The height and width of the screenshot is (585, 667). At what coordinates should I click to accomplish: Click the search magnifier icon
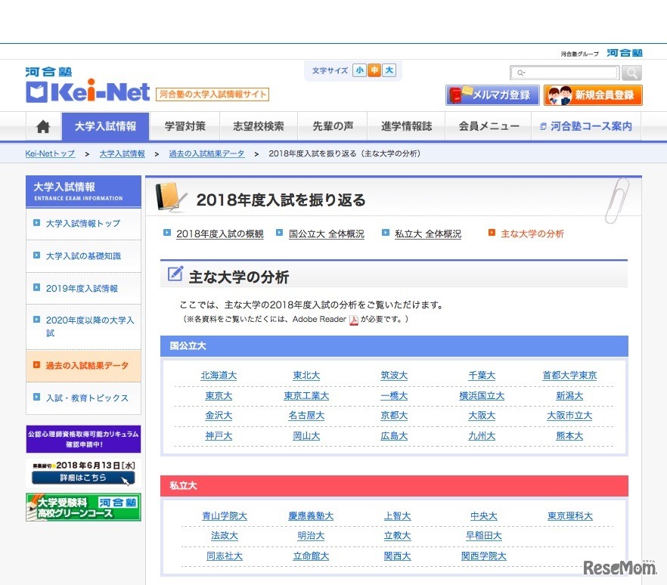point(631,73)
